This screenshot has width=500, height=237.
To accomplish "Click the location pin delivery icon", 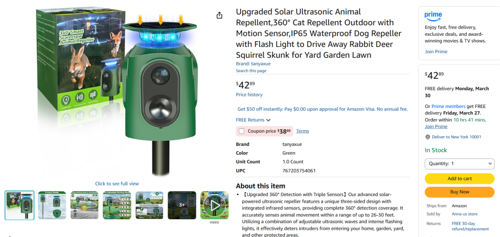I will pyautogui.click(x=428, y=137).
